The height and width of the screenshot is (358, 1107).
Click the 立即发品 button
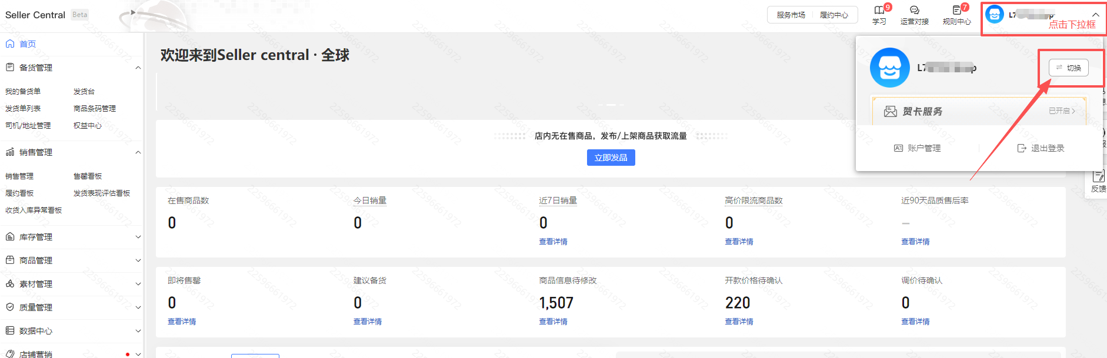[611, 158]
